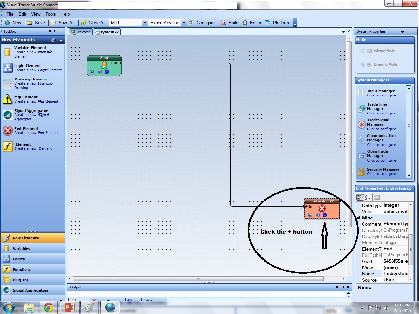Open the Expert Advisor dropdown arrow

click(184, 23)
